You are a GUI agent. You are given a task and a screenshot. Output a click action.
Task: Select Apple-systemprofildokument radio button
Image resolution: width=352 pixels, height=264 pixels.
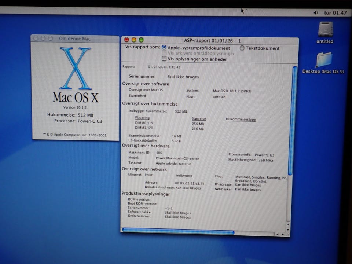point(164,47)
